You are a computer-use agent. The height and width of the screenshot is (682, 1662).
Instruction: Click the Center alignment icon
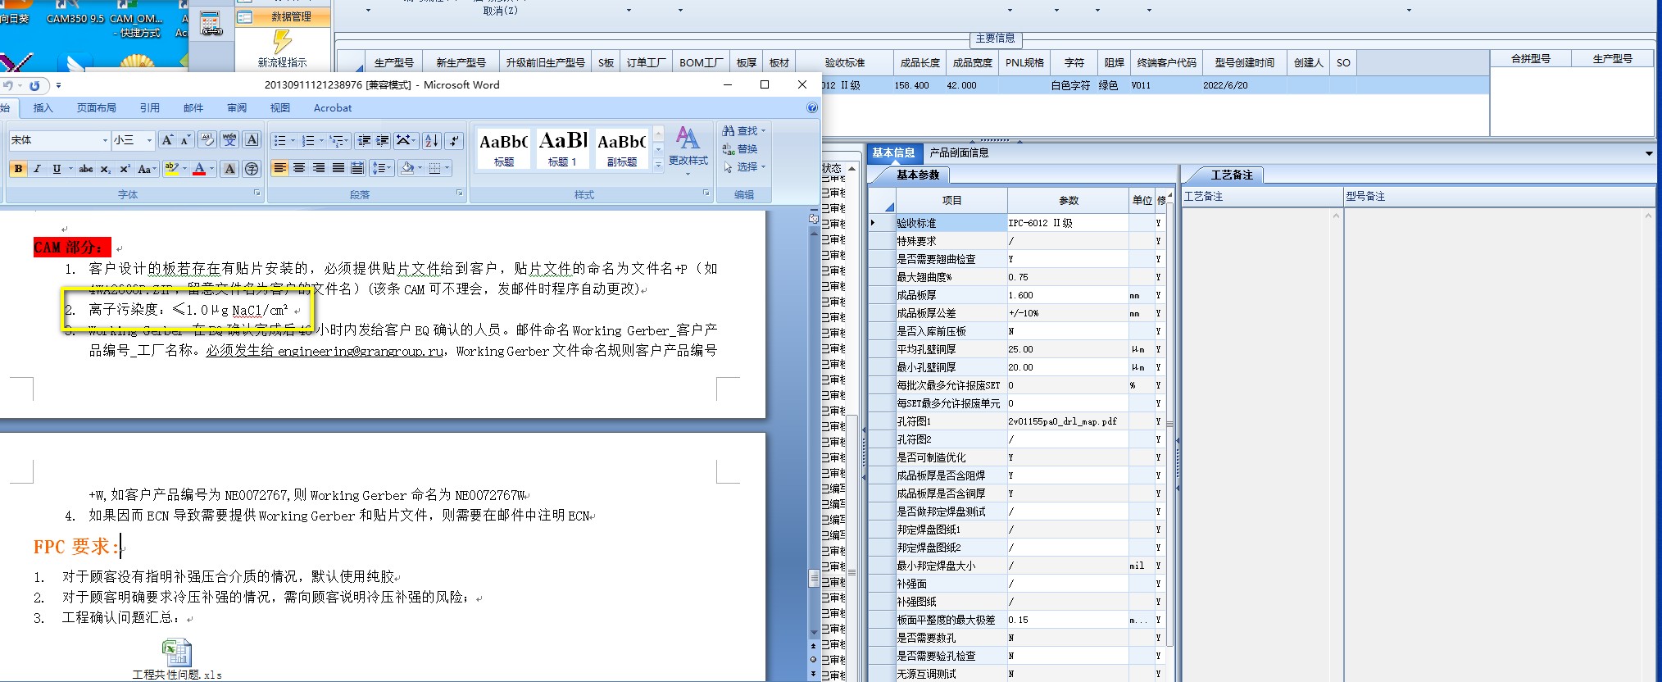pyautogui.click(x=299, y=168)
